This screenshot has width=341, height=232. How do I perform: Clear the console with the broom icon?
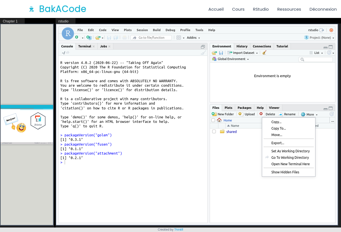203,52
